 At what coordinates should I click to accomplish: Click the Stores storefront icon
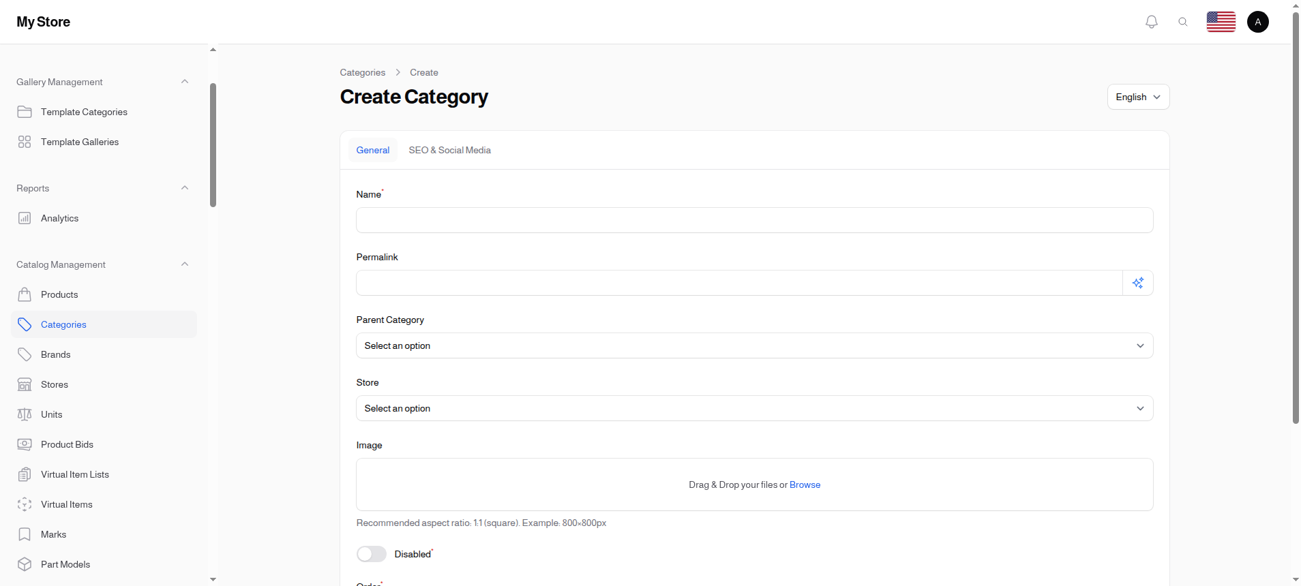click(x=25, y=384)
